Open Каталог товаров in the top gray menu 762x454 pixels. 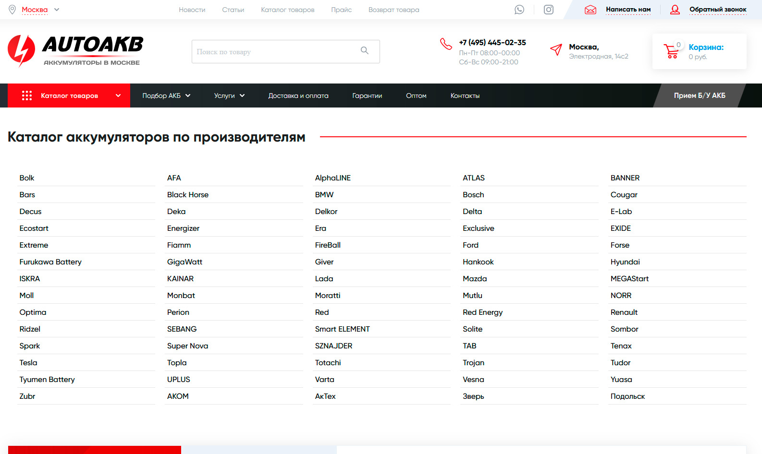coord(288,10)
